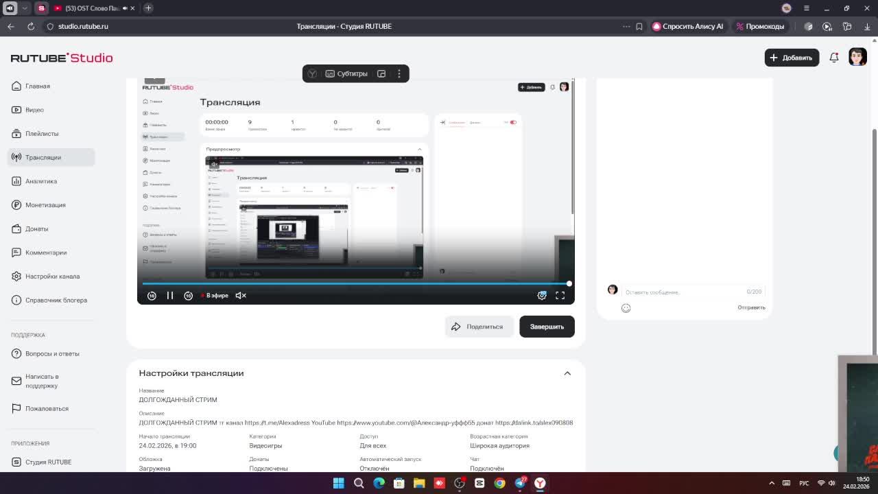Click the Yandex icon in the overlay toolbar
Screen dimensions: 878x494
[x=312, y=73]
